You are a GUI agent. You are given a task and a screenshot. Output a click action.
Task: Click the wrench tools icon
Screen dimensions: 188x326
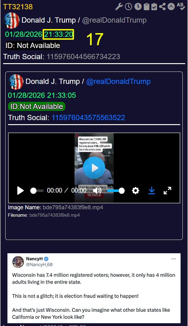[x=119, y=7]
